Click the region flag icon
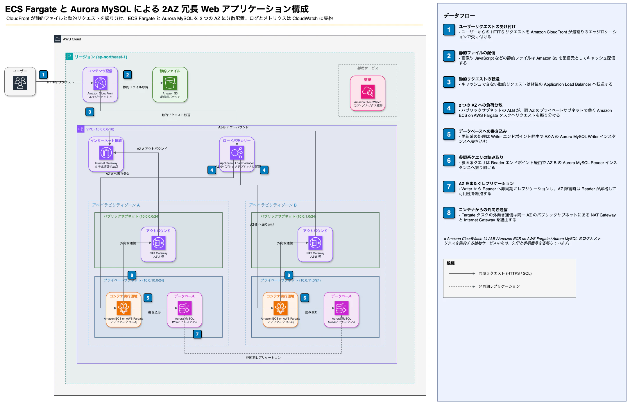Viewport: 630px width, 405px height. tap(69, 56)
